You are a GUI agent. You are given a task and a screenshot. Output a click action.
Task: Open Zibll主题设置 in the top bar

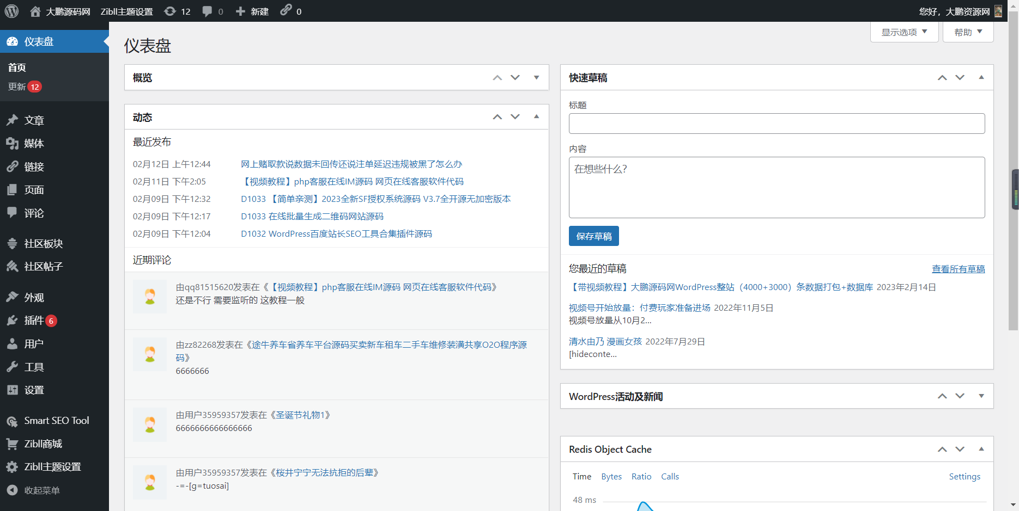[x=126, y=10]
